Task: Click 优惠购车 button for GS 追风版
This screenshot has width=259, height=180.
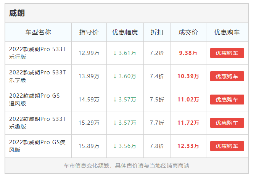Action: [227, 100]
